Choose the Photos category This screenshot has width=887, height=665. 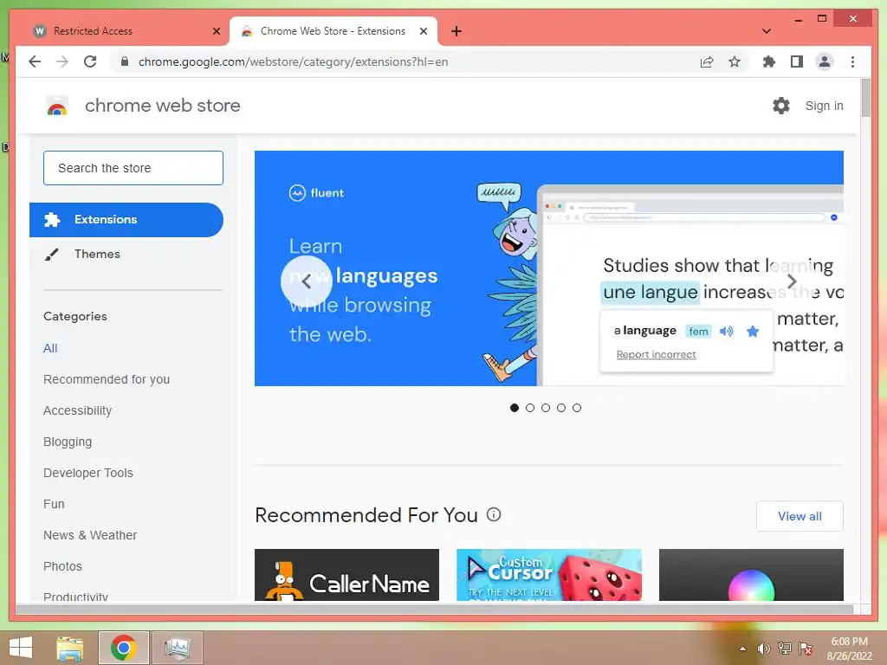pyautogui.click(x=62, y=566)
